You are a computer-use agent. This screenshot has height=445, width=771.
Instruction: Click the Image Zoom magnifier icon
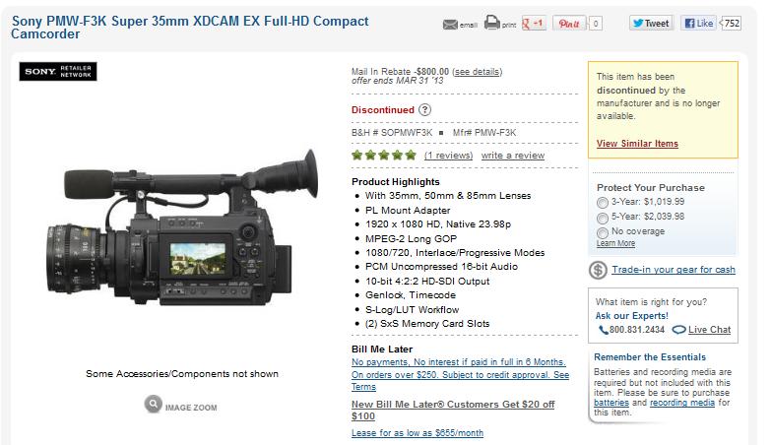(154, 405)
